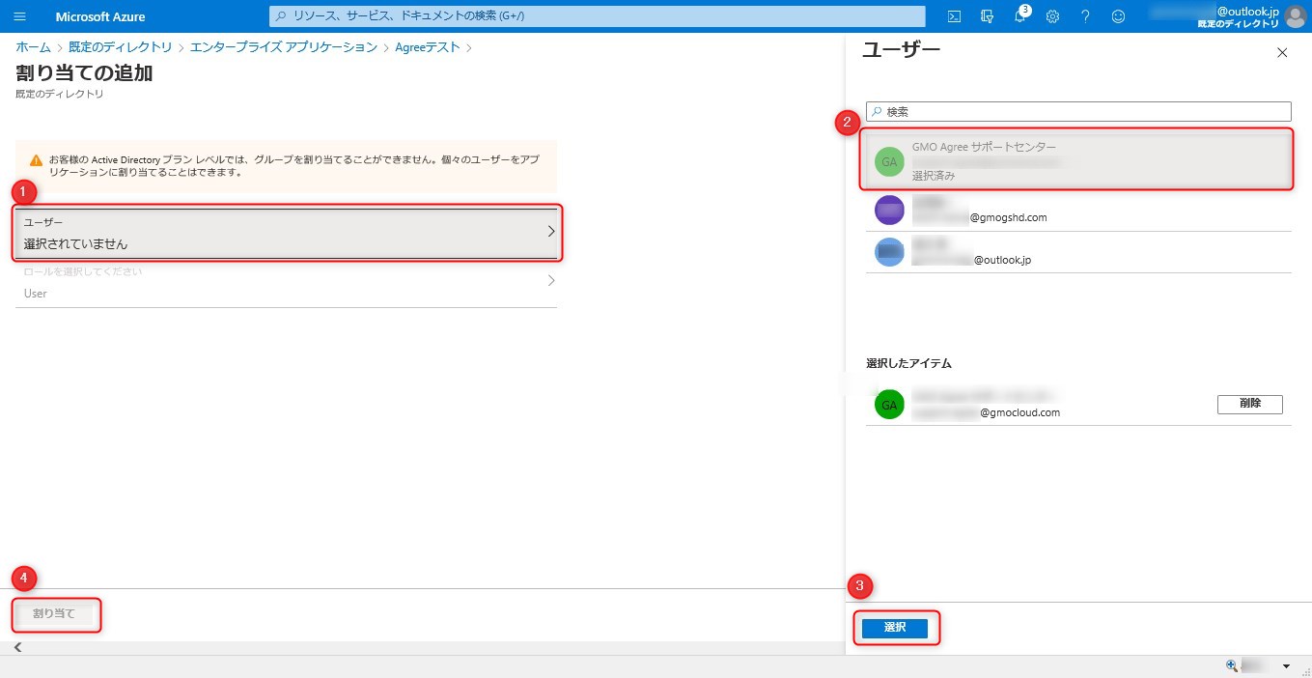Click the left scroll arrow at the bottom
This screenshot has height=678, width=1312.
pos(17,648)
